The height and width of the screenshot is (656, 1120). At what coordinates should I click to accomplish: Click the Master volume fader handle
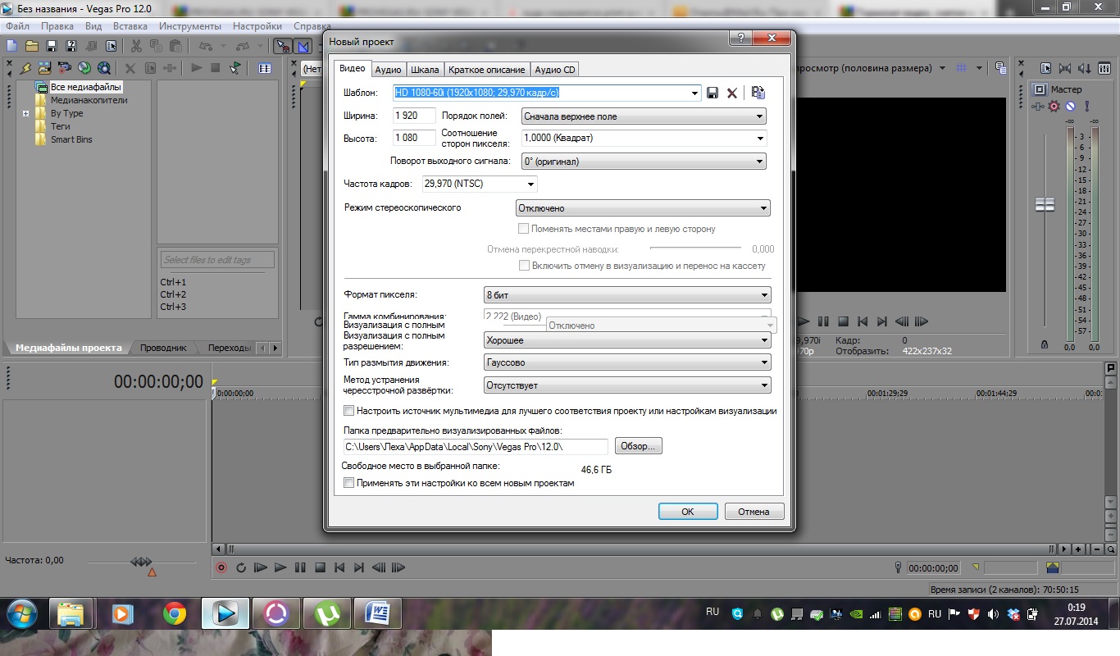click(1045, 205)
